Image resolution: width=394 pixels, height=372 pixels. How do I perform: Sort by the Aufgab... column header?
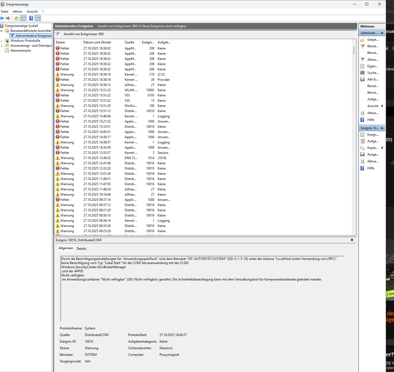(x=164, y=42)
